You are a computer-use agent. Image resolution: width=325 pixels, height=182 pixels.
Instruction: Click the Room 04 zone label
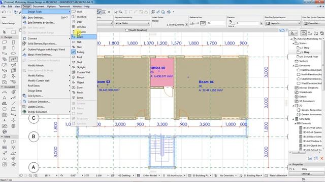[x=206, y=82]
